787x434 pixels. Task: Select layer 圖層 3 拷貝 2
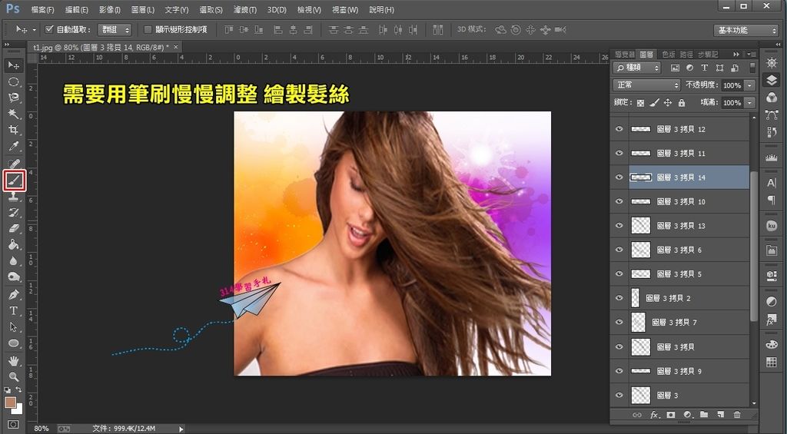click(x=689, y=297)
